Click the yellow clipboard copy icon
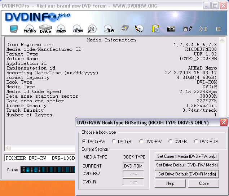Viewport: 229px width, 196px height. (x=155, y=29)
